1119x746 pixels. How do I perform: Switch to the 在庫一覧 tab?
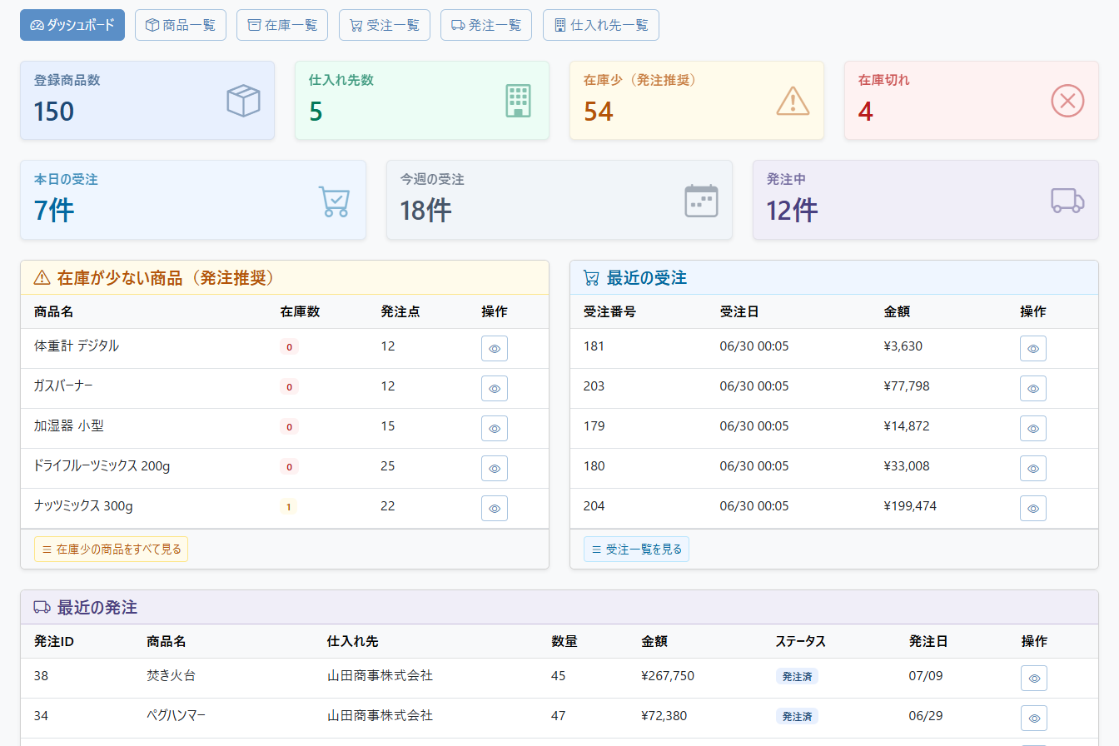pyautogui.click(x=282, y=25)
